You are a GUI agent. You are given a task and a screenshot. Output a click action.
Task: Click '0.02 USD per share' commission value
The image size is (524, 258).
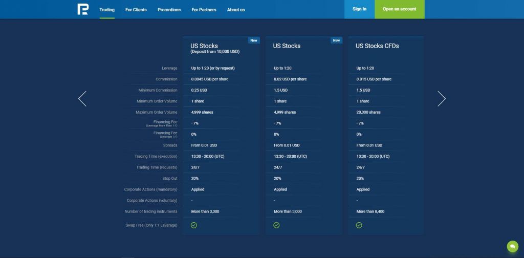click(290, 79)
